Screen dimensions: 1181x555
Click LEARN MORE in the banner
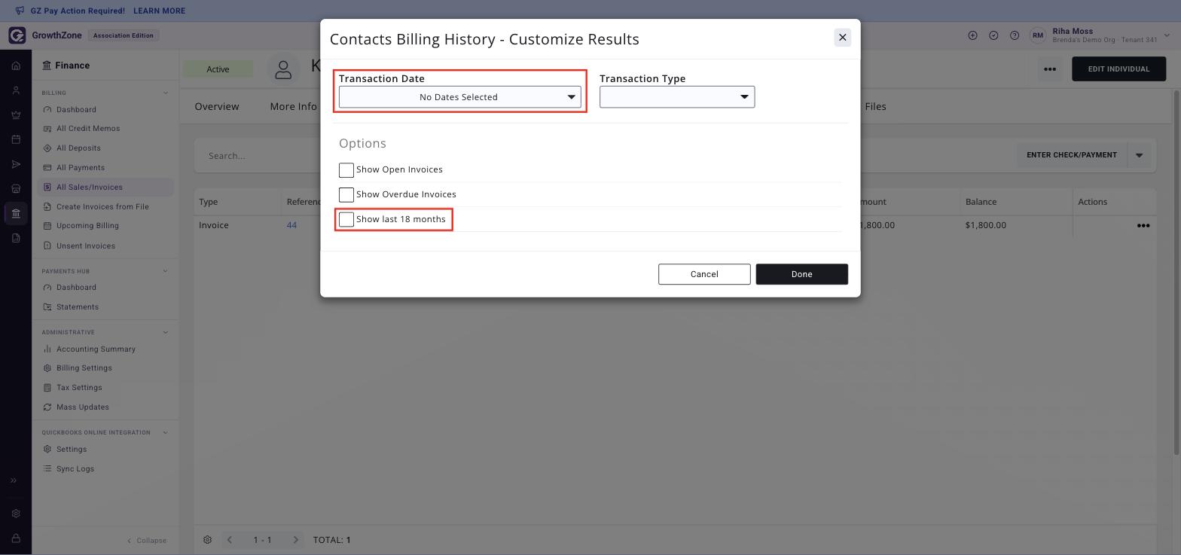[x=159, y=11]
